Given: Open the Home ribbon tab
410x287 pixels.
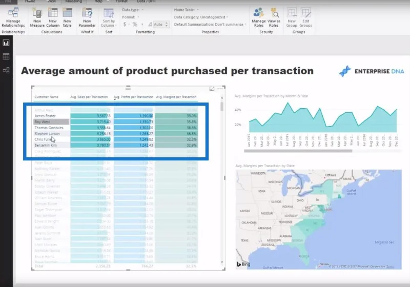Looking at the screenshot, I should pos(30,2).
